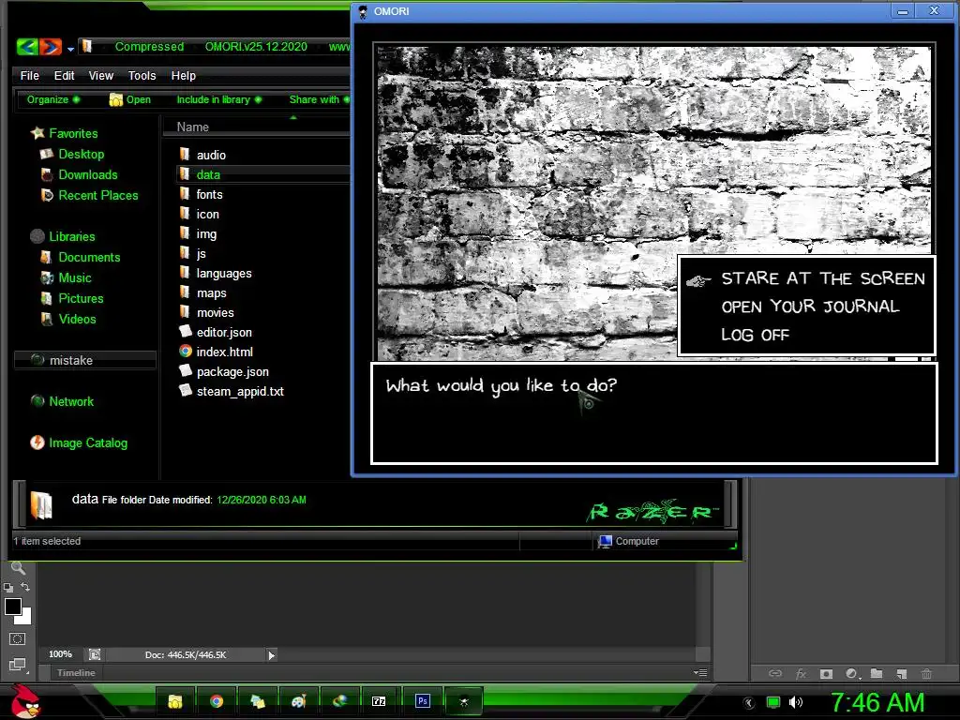Viewport: 960px width, 720px height.
Task: Choose STARE AT THE SCREEN in OMORI
Action: pyautogui.click(x=823, y=278)
